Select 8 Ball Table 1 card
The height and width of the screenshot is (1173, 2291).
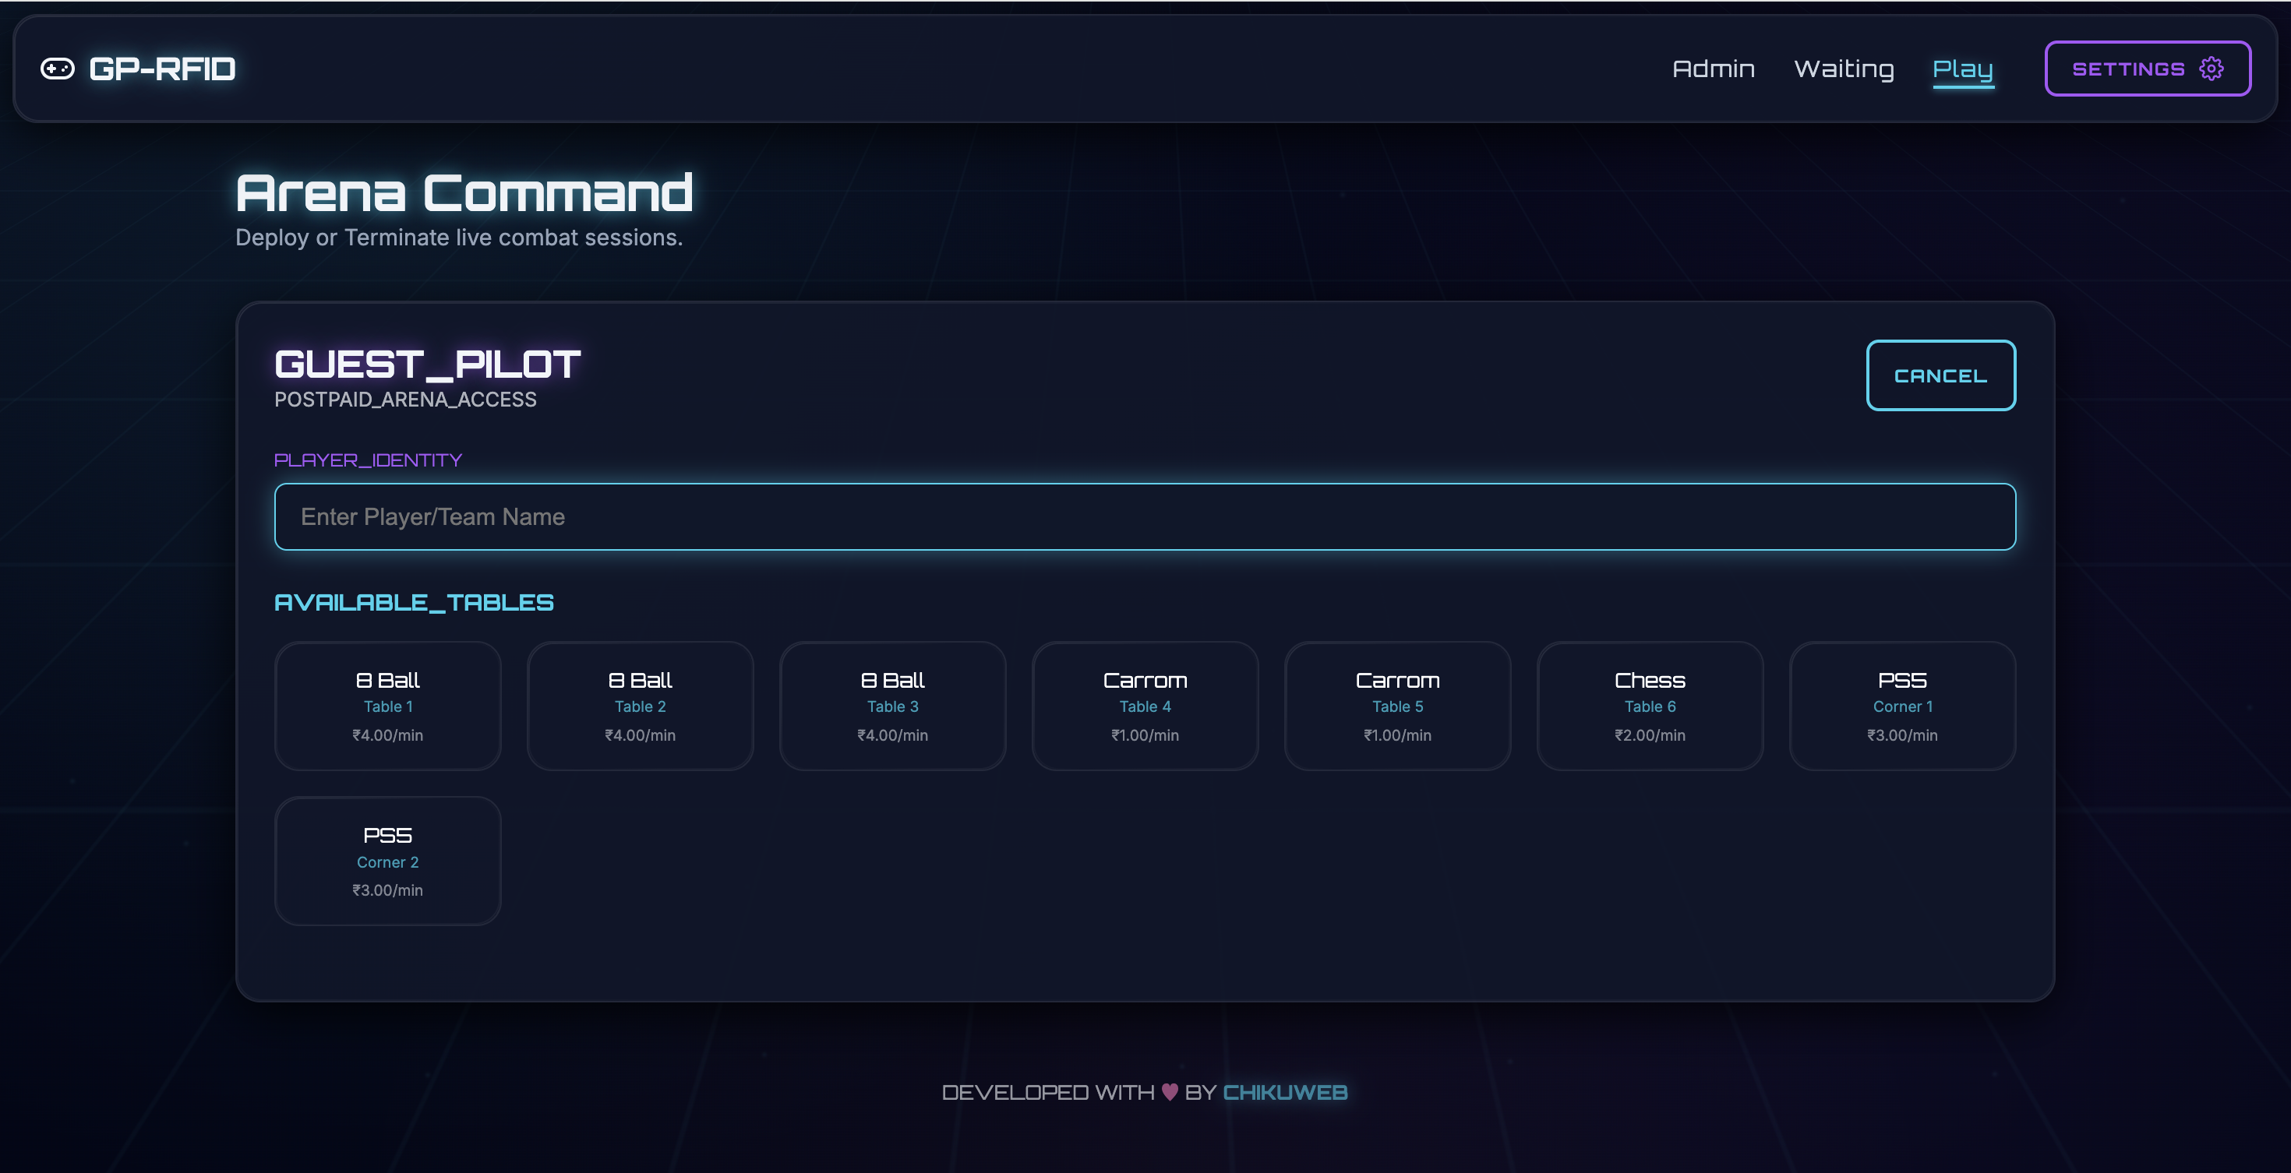click(388, 706)
